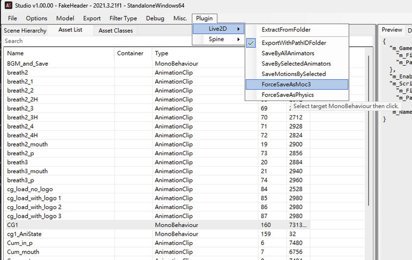The image size is (412, 260).
Task: Open the Preview tab
Action: [392, 30]
